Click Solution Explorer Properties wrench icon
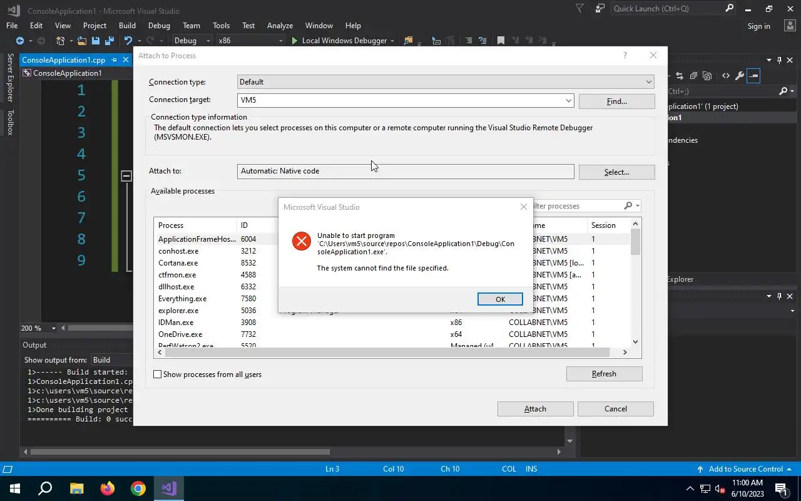 (x=739, y=76)
